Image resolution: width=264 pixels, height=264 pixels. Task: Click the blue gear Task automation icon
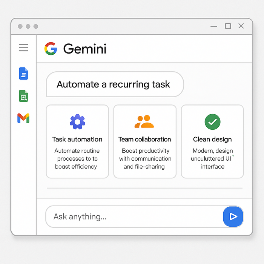(x=77, y=122)
